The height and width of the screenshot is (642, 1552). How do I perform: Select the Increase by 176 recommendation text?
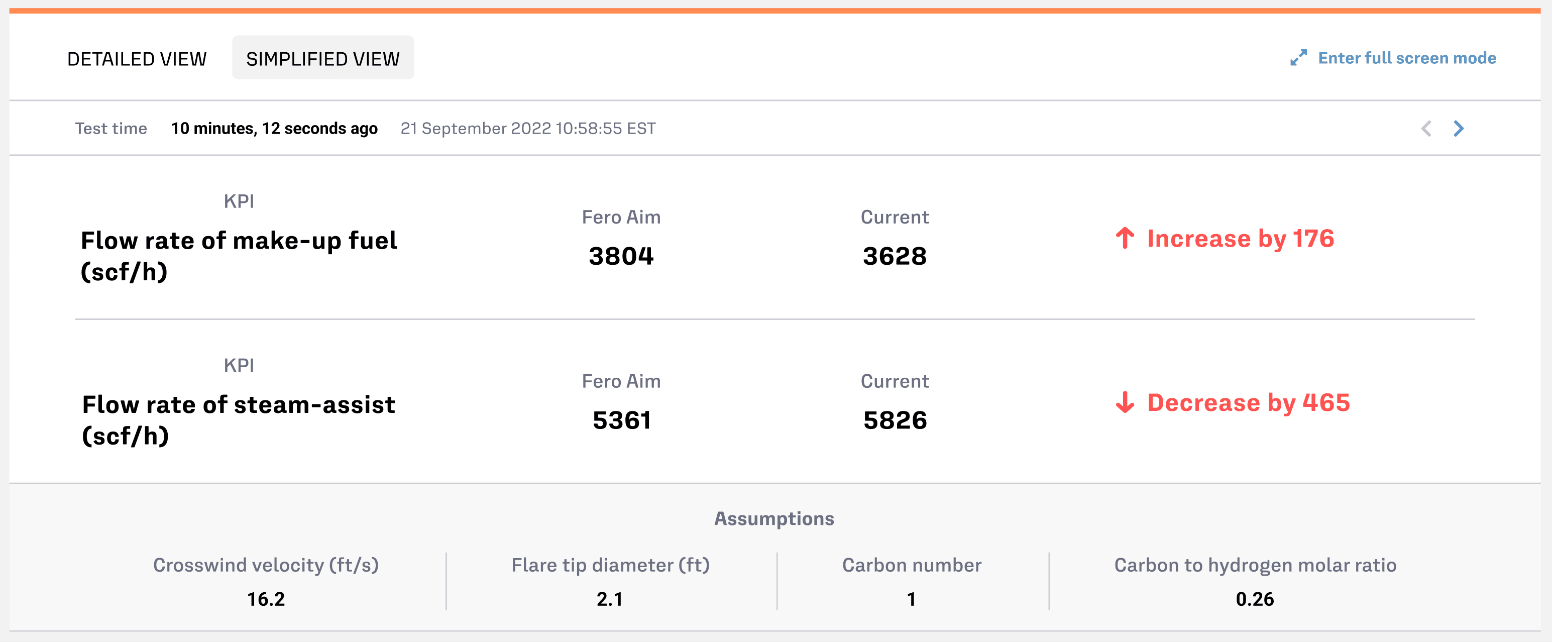coord(1240,238)
